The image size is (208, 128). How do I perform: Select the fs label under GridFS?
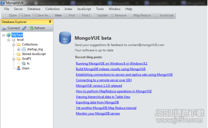[28, 64]
